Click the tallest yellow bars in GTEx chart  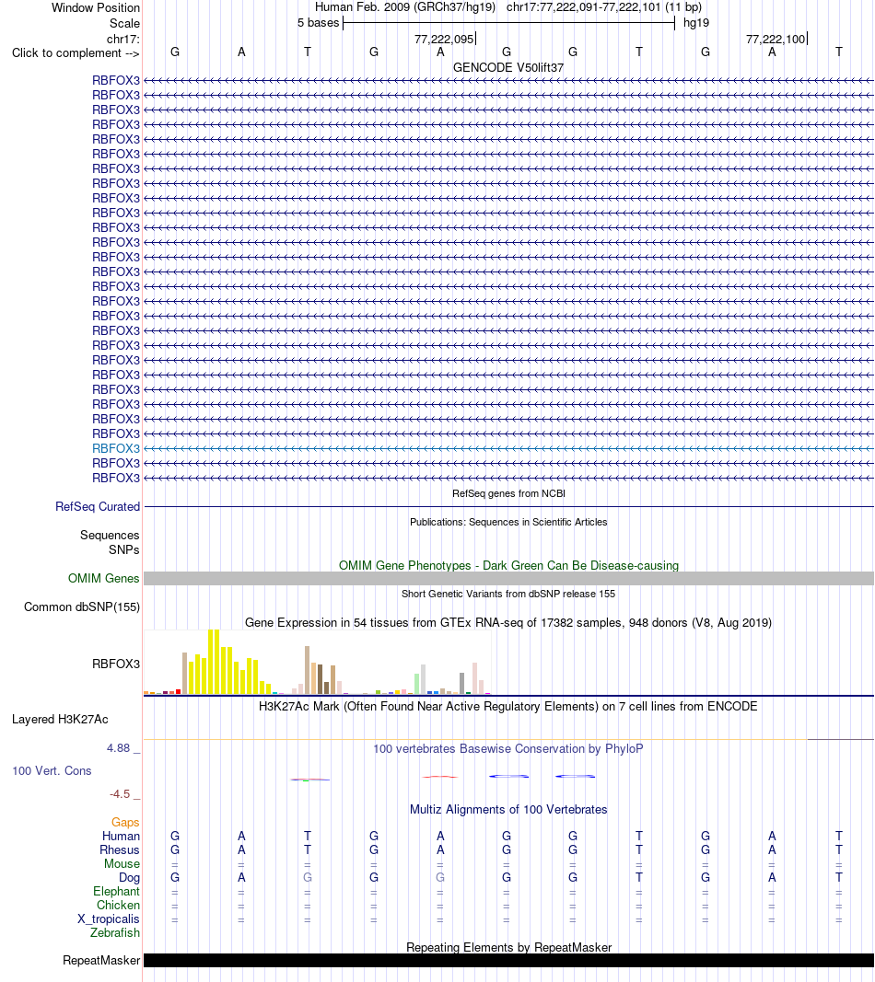pos(214,662)
